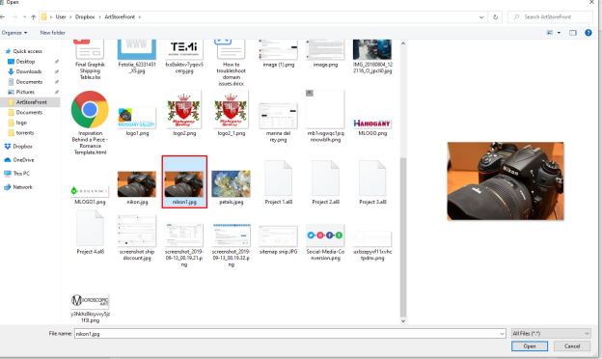602x359 pixels.
Task: Create a New folder
Action: (53, 33)
